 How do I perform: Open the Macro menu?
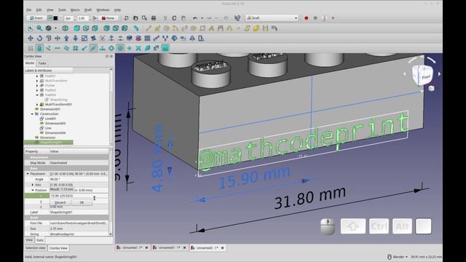click(x=75, y=9)
